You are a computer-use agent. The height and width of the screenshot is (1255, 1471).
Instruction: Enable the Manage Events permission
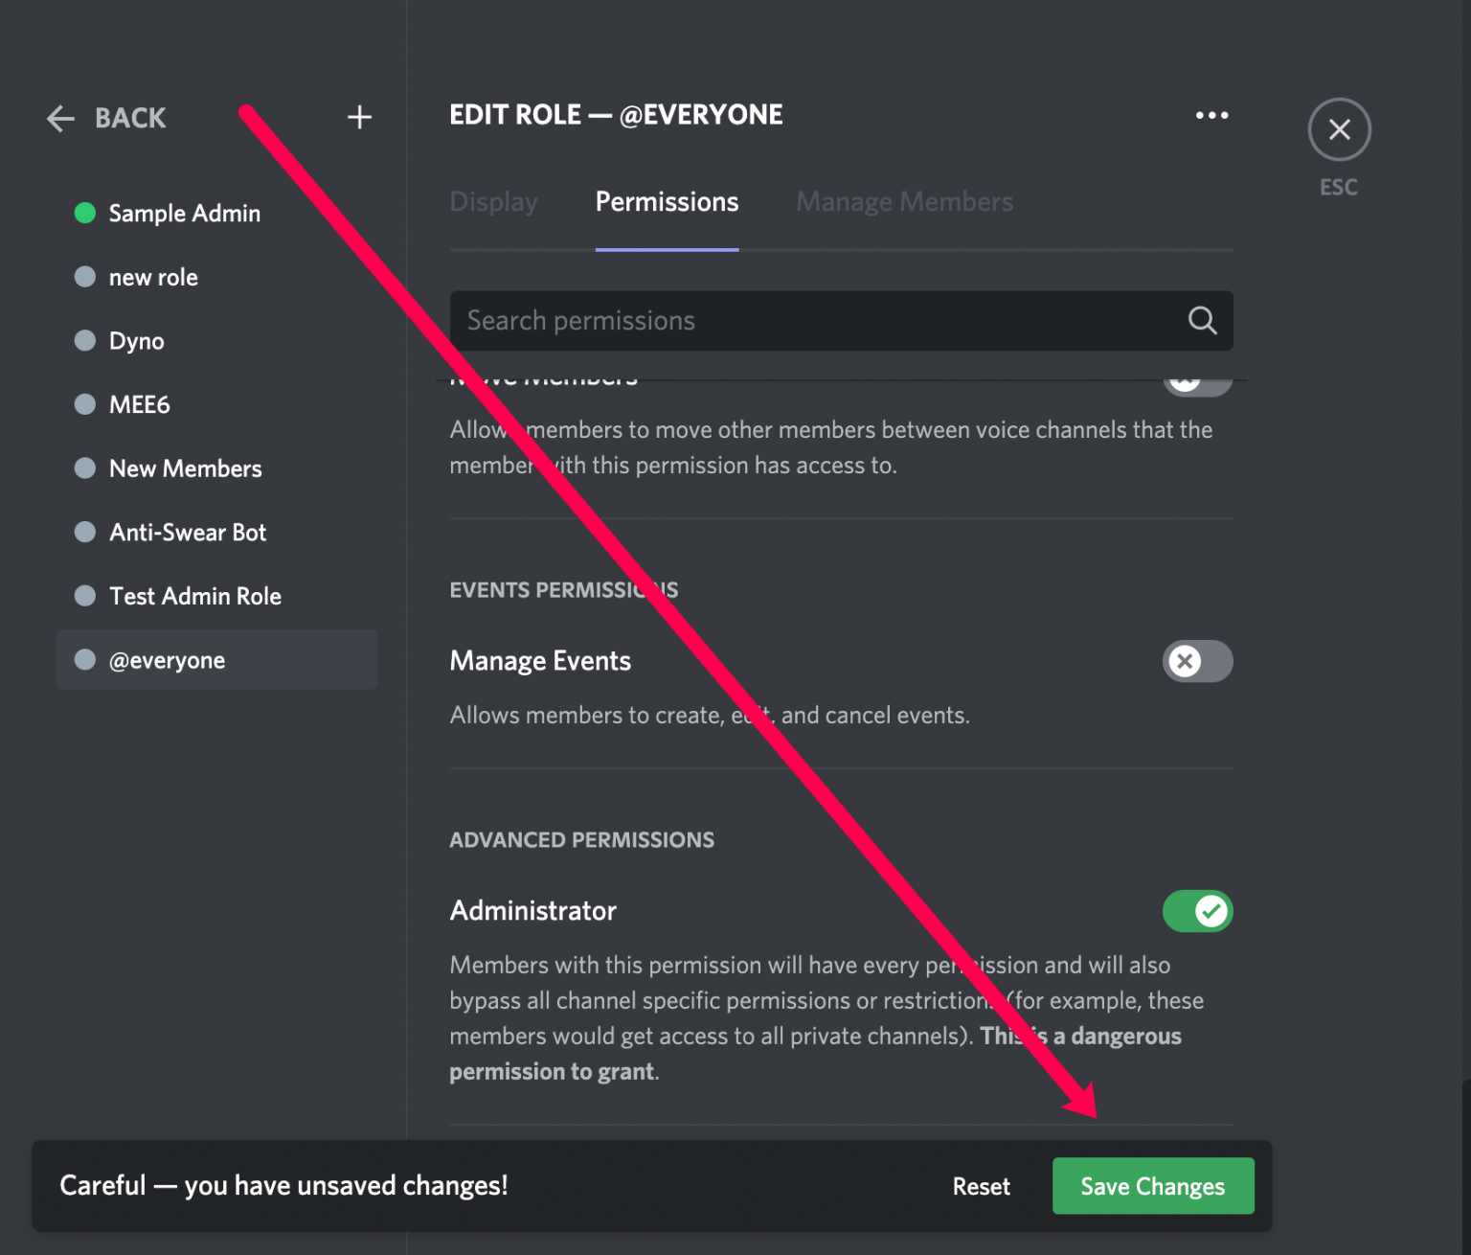pos(1197,661)
